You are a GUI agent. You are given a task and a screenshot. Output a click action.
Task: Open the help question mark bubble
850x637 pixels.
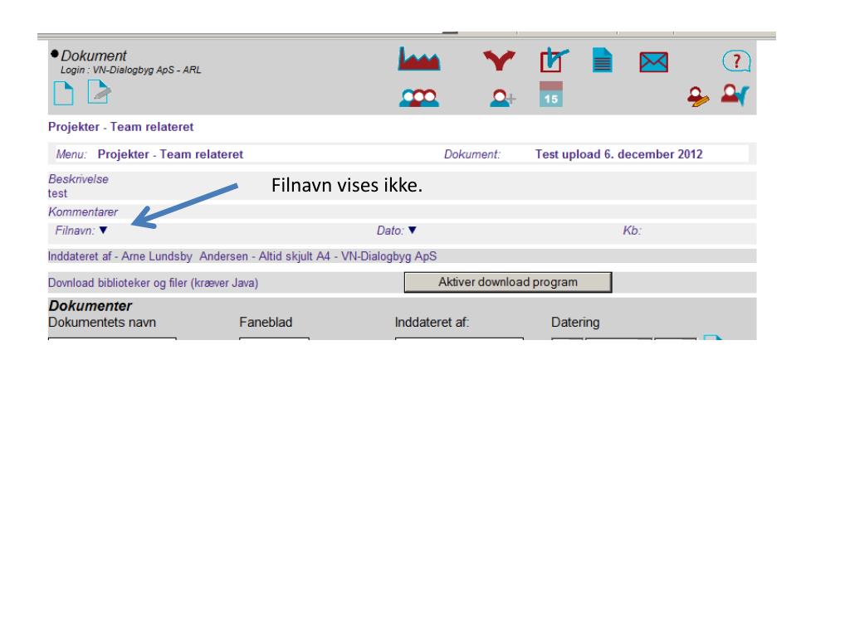click(x=736, y=61)
